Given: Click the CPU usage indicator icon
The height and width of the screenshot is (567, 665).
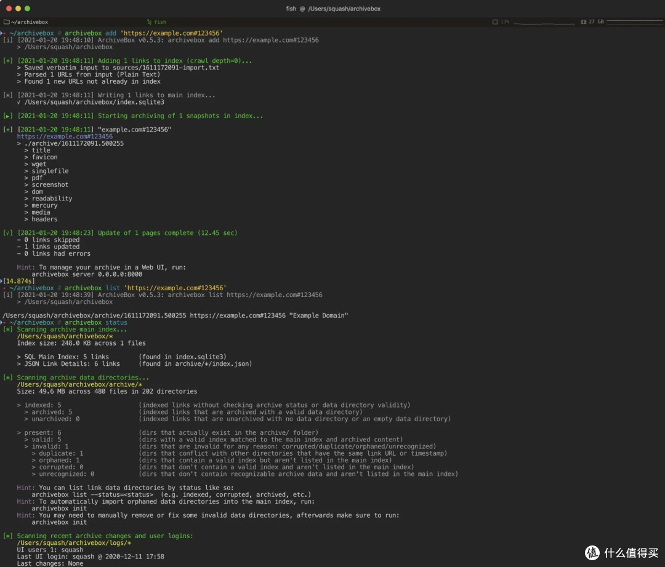Looking at the screenshot, I should point(495,22).
